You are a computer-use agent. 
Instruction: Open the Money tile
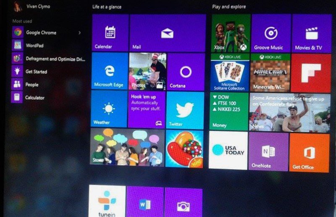(x=229, y=111)
